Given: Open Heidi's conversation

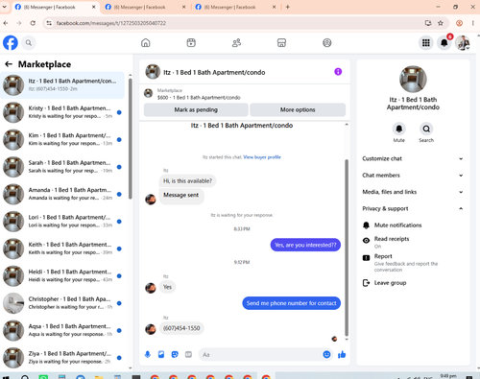Looking at the screenshot, I should pyautogui.click(x=62, y=275).
